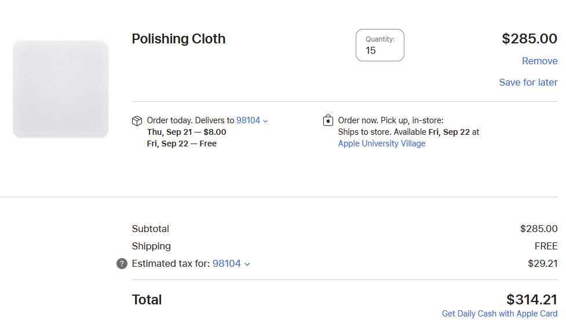
Task: Click the estimated tax help question mark
Action: click(x=122, y=264)
